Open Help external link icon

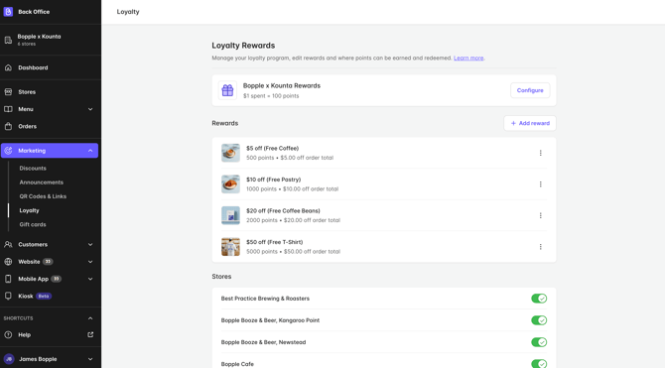click(90, 334)
